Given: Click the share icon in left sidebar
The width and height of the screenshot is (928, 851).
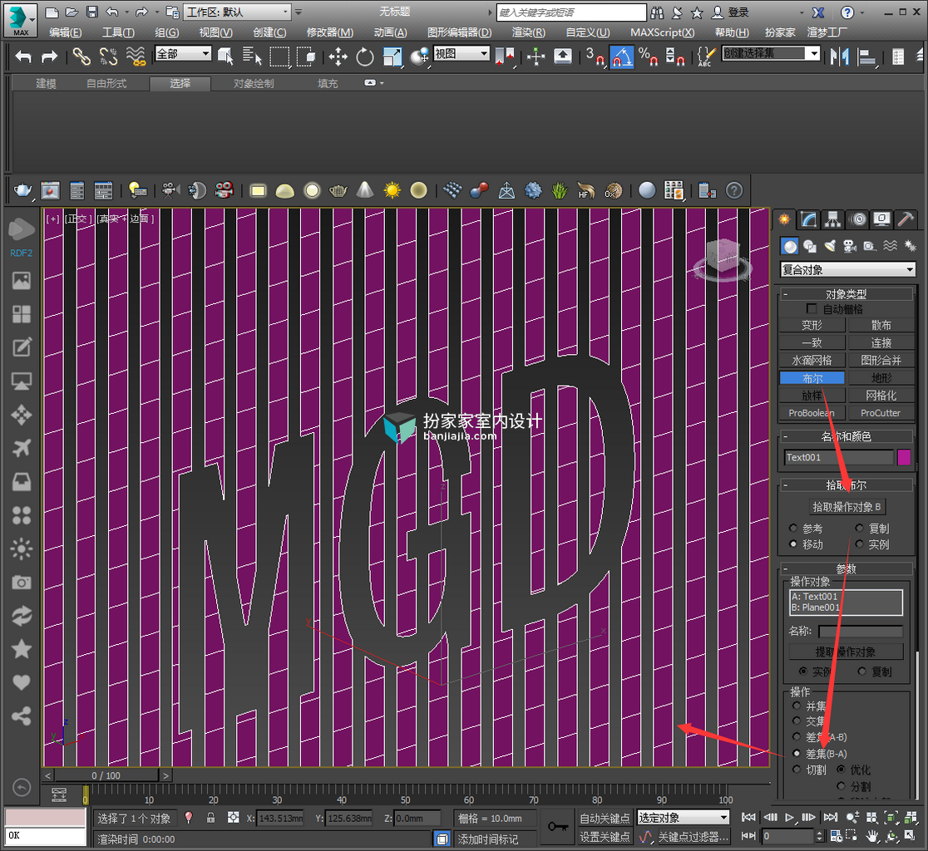Looking at the screenshot, I should click(x=22, y=716).
